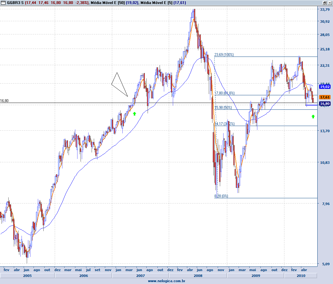Select the 8,28 (0%) Fibonacci label
Screen dimensions: 333x284
[x=221, y=196]
